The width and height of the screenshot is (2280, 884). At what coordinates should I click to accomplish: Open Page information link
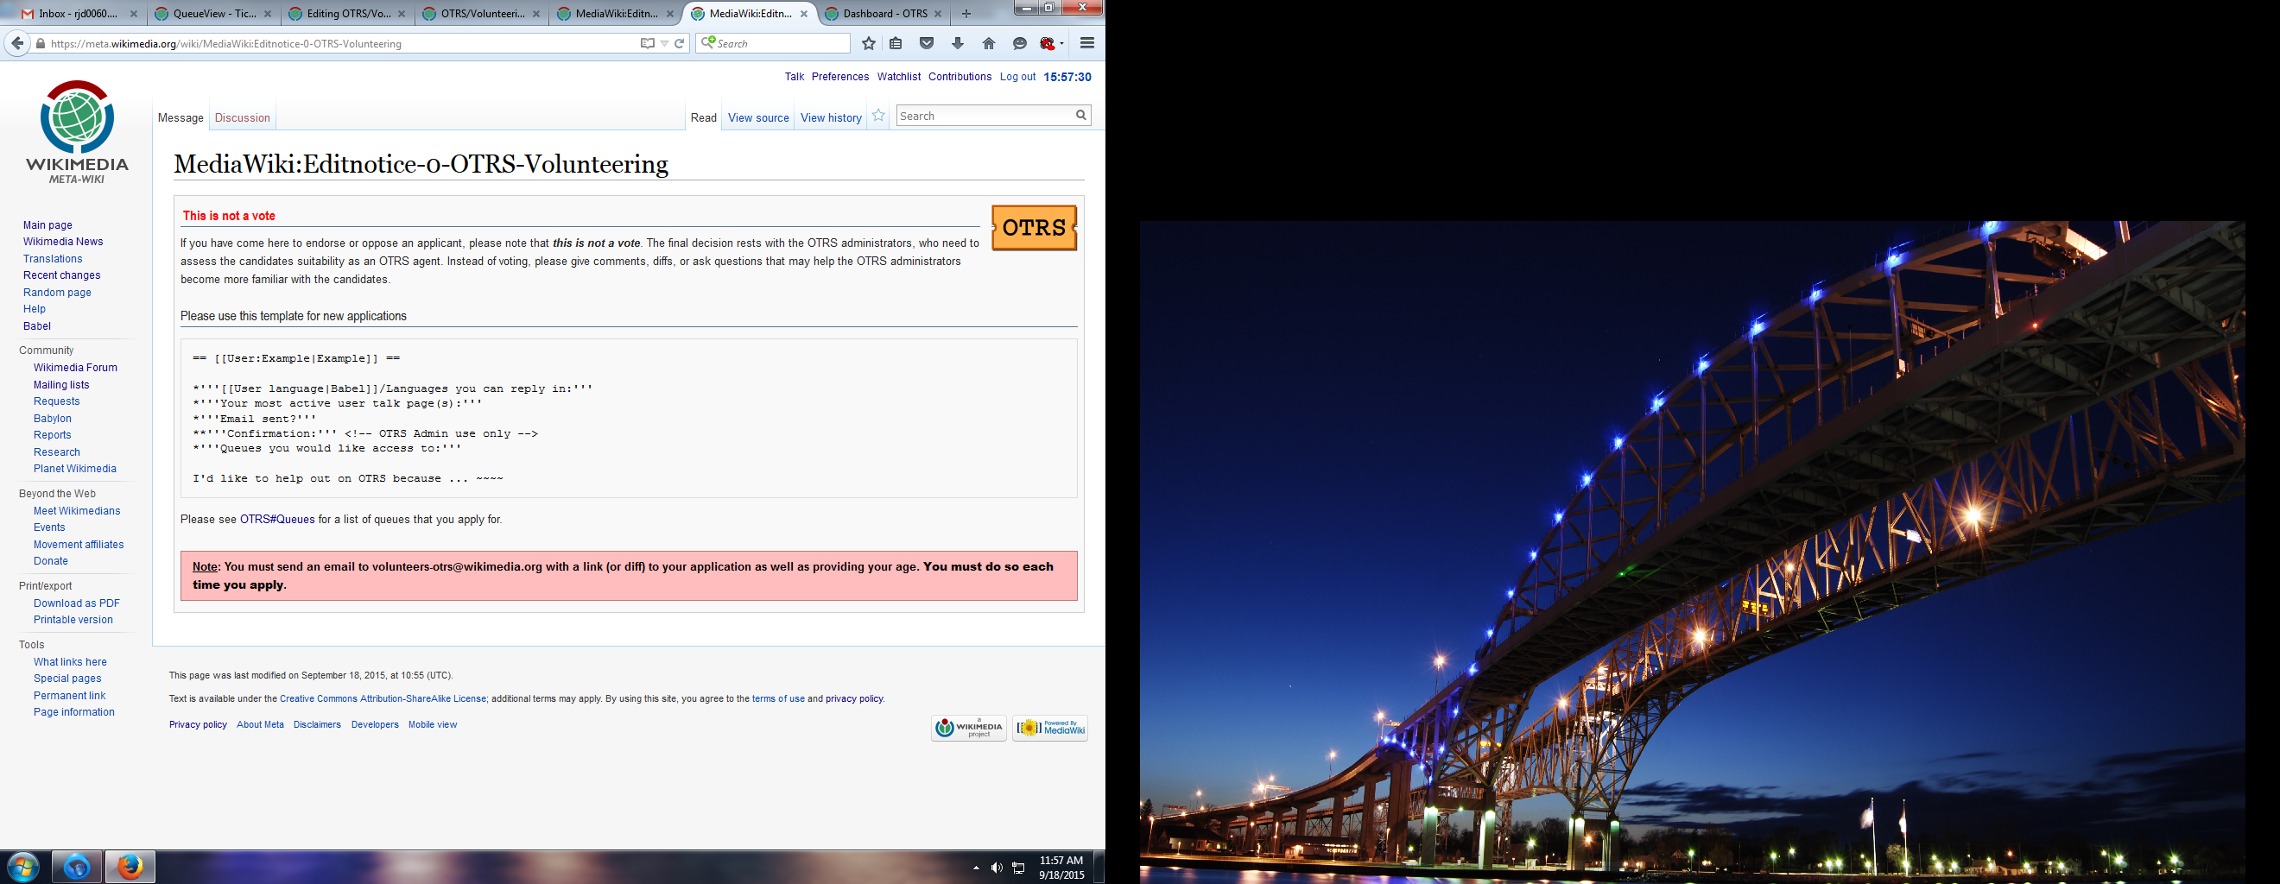74,712
